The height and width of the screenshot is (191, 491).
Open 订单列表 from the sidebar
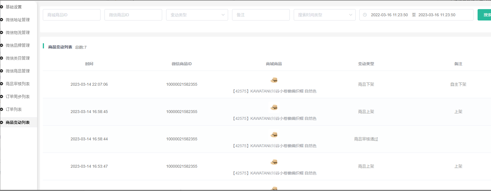14,109
